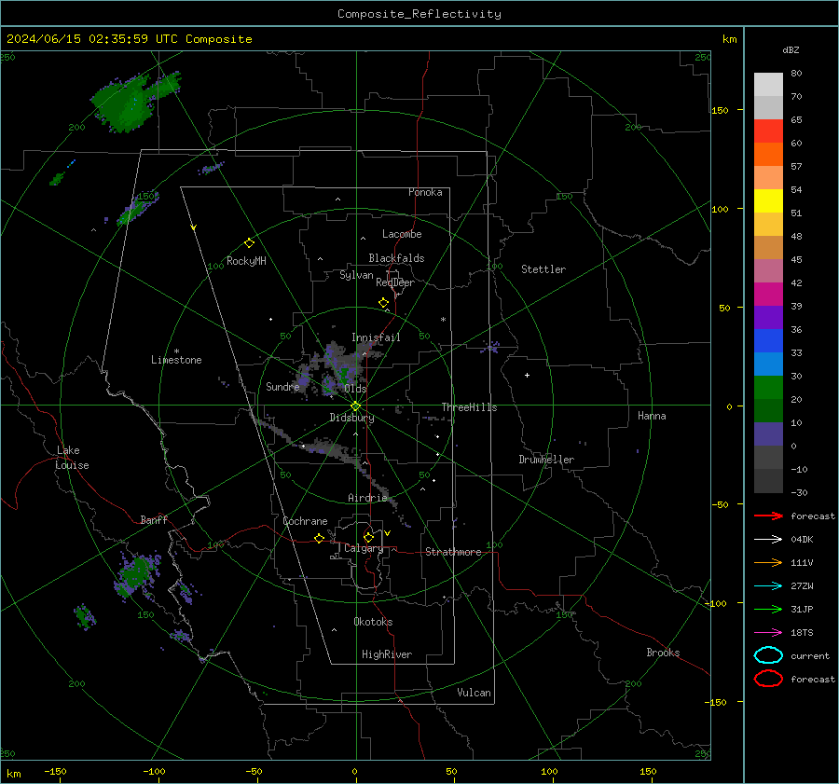Click the HighRiver label
This screenshot has width=839, height=784.
coord(386,654)
